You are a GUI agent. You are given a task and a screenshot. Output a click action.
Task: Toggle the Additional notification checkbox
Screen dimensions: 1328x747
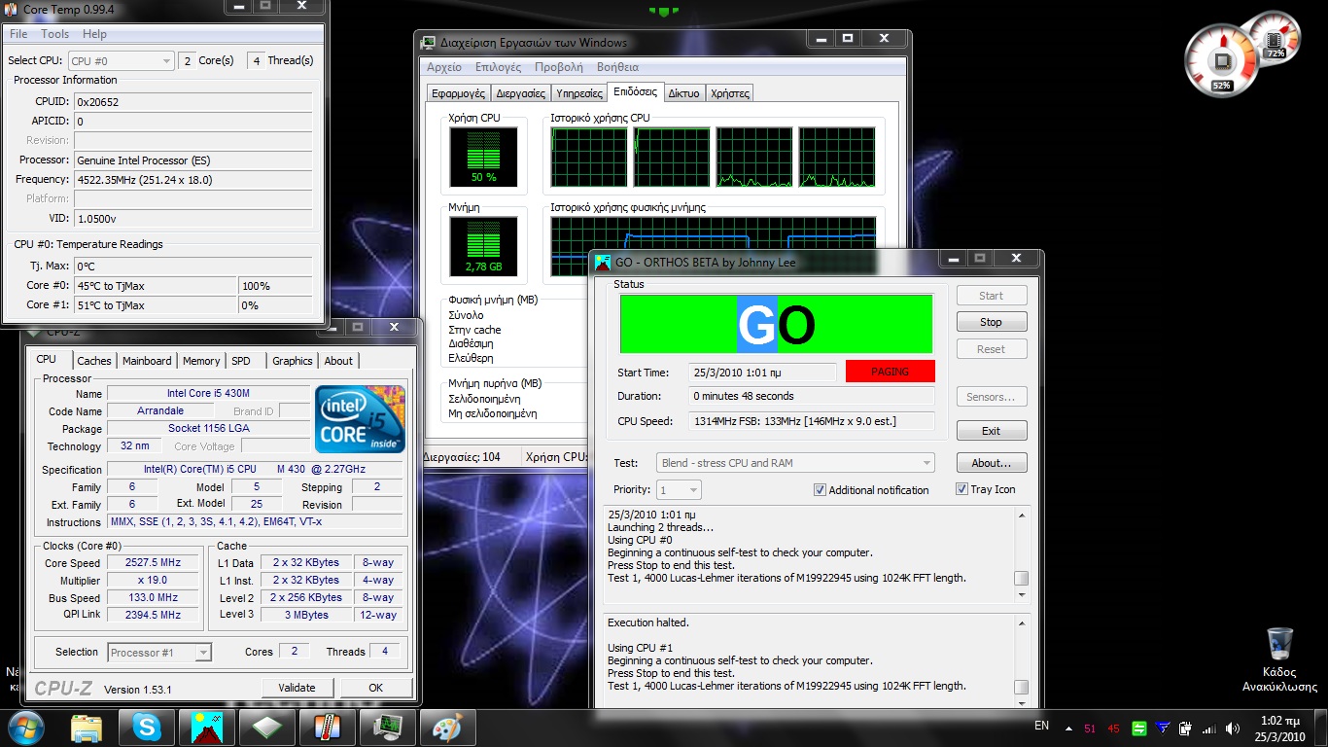[x=820, y=490]
